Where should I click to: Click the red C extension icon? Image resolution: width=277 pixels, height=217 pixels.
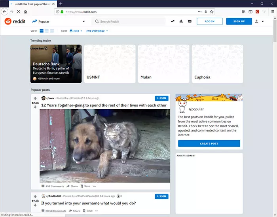(x=257, y=11)
